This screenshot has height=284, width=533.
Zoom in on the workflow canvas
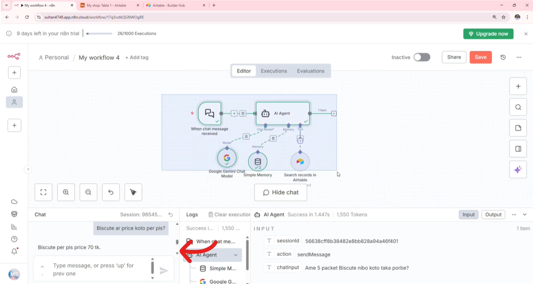(66, 192)
